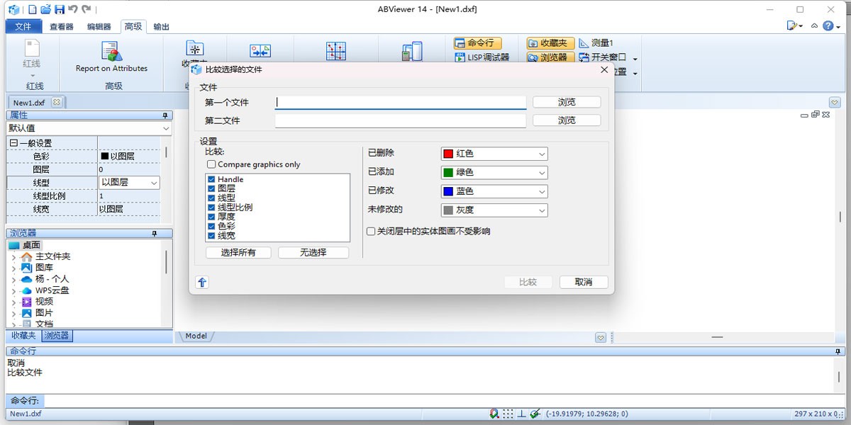Open the 未修改的 color dropdown (灰度)
851x425 pixels.
494,210
